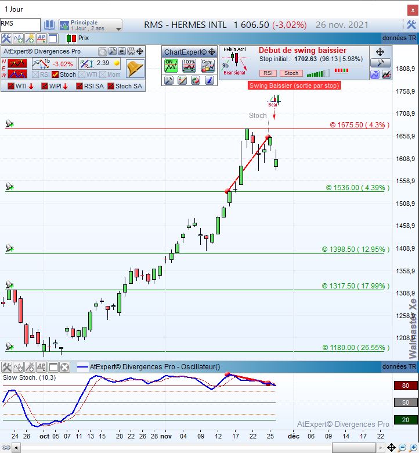Toggle the Mom checkbox
The width and height of the screenshot is (419, 453).
point(103,74)
